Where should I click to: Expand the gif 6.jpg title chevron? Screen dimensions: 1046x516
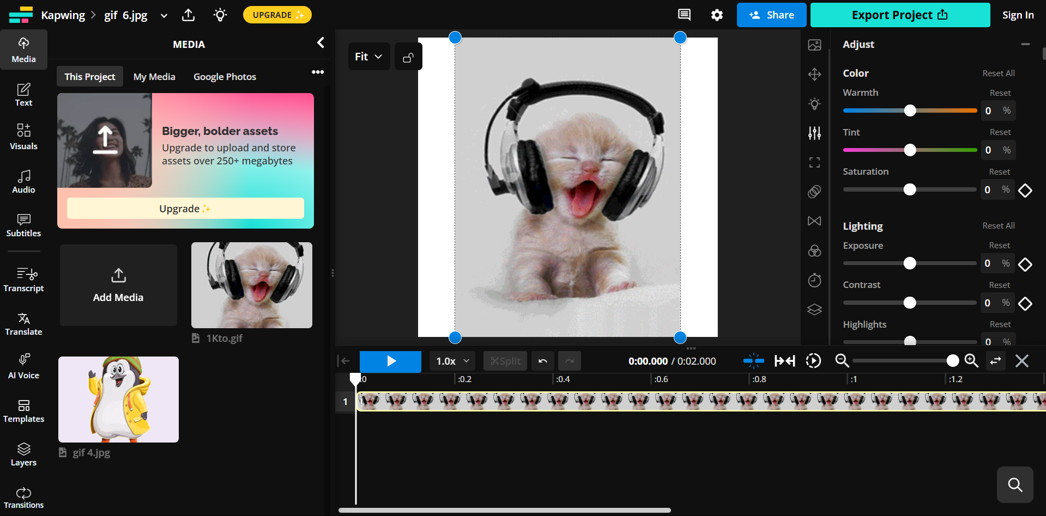164,16
